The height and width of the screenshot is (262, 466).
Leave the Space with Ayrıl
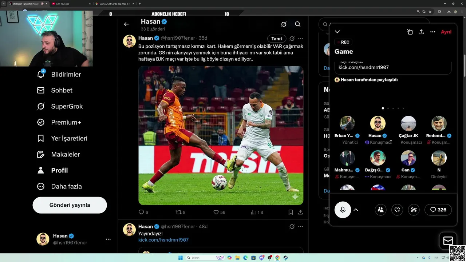(446, 32)
